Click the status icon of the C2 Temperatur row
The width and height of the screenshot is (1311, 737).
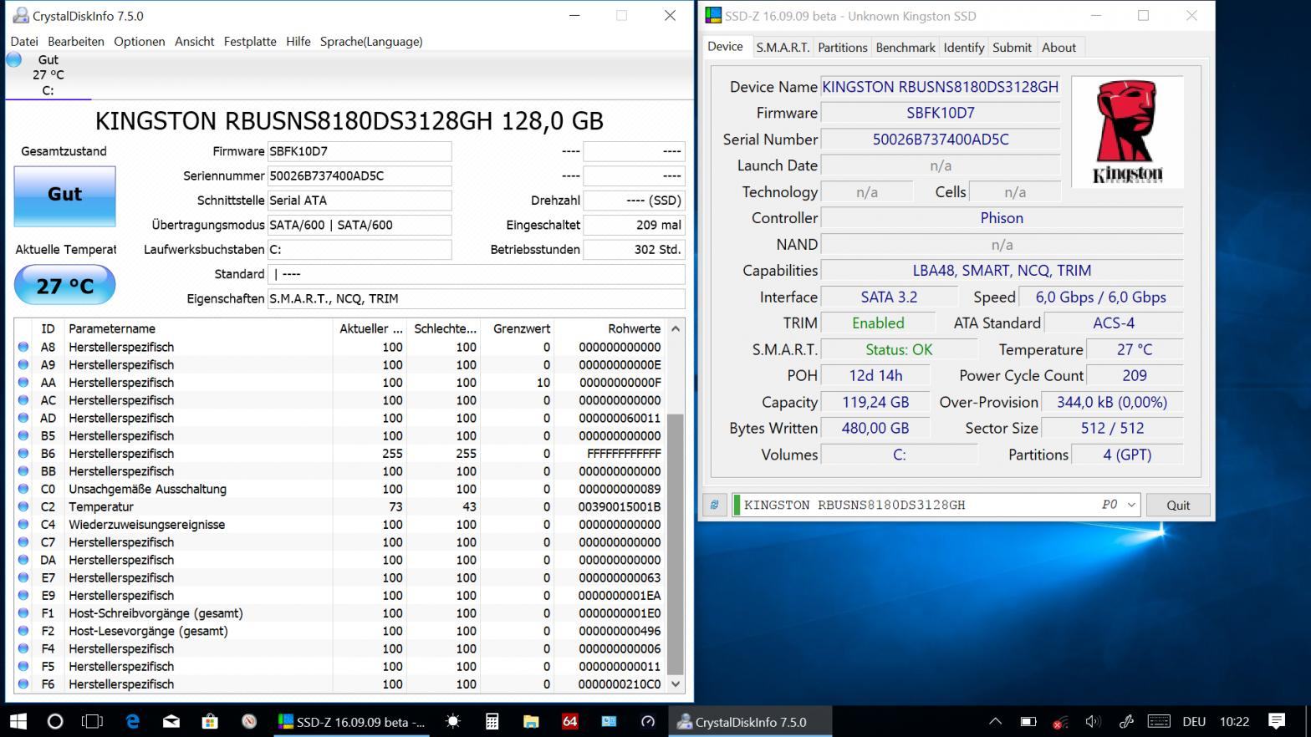23,507
